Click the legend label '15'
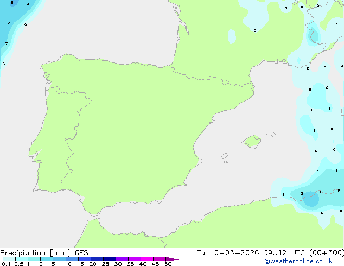This screenshot has width=344, height=266. (80, 264)
